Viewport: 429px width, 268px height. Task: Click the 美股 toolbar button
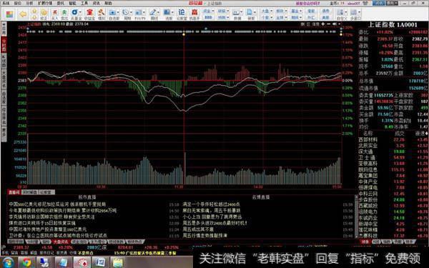(x=325, y=17)
